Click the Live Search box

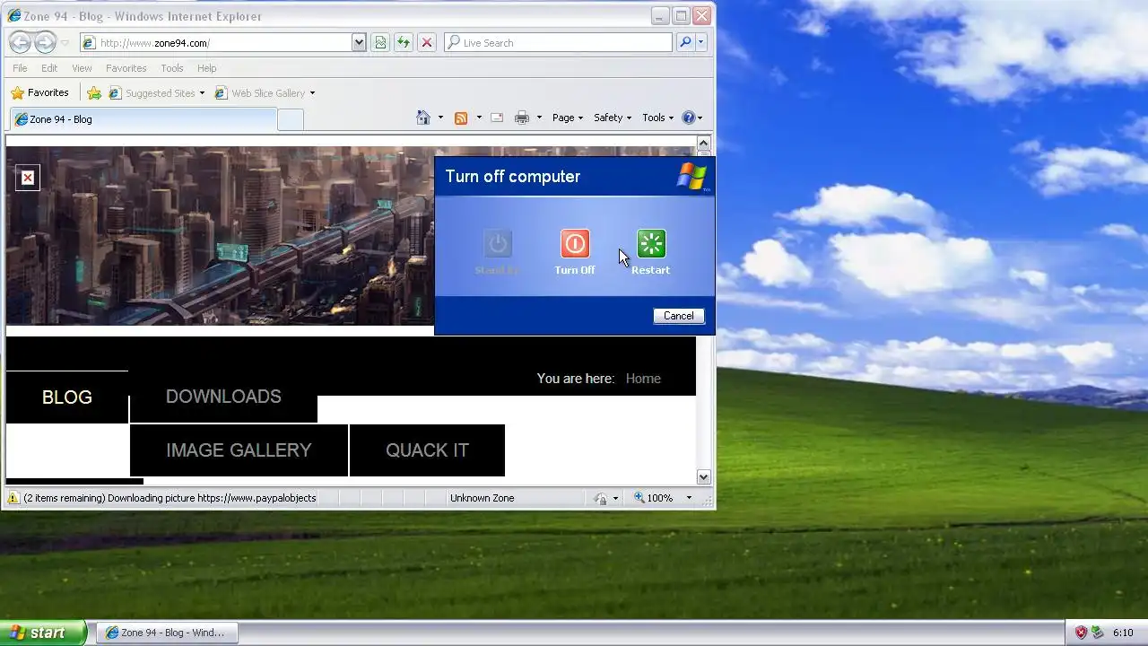[558, 42]
